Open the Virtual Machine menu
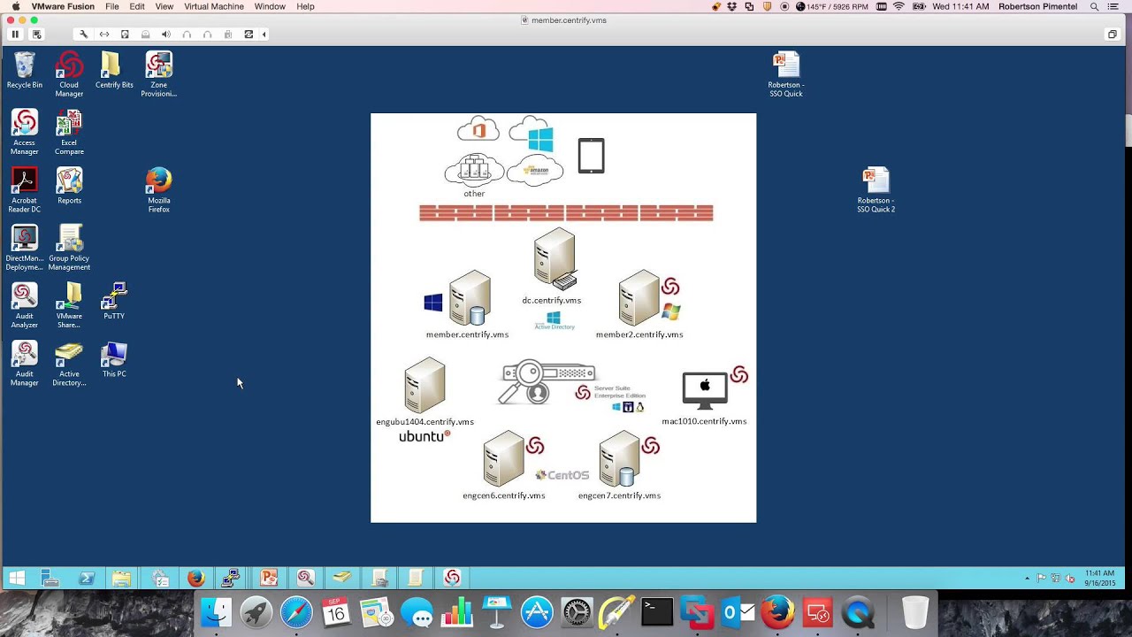Viewport: 1132px width, 637px height. click(214, 6)
